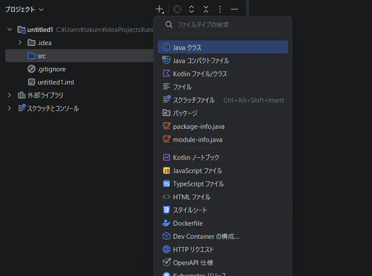Screen dimensions: 372x276
Task: Click the ファイルタイプの検索 search field
Action: pyautogui.click(x=223, y=25)
